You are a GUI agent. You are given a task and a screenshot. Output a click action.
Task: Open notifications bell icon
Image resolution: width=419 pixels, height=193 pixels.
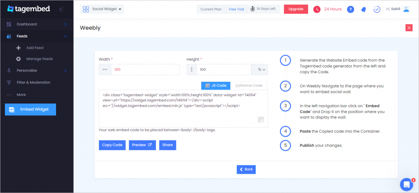click(x=363, y=9)
